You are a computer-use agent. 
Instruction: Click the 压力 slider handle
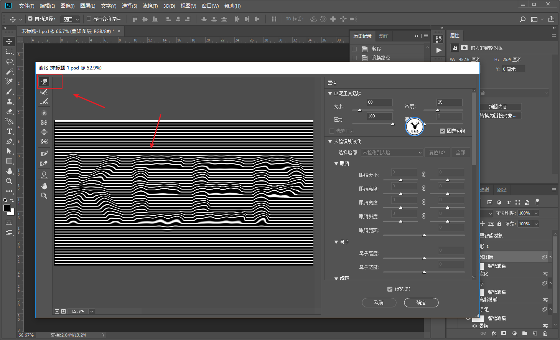click(x=393, y=124)
